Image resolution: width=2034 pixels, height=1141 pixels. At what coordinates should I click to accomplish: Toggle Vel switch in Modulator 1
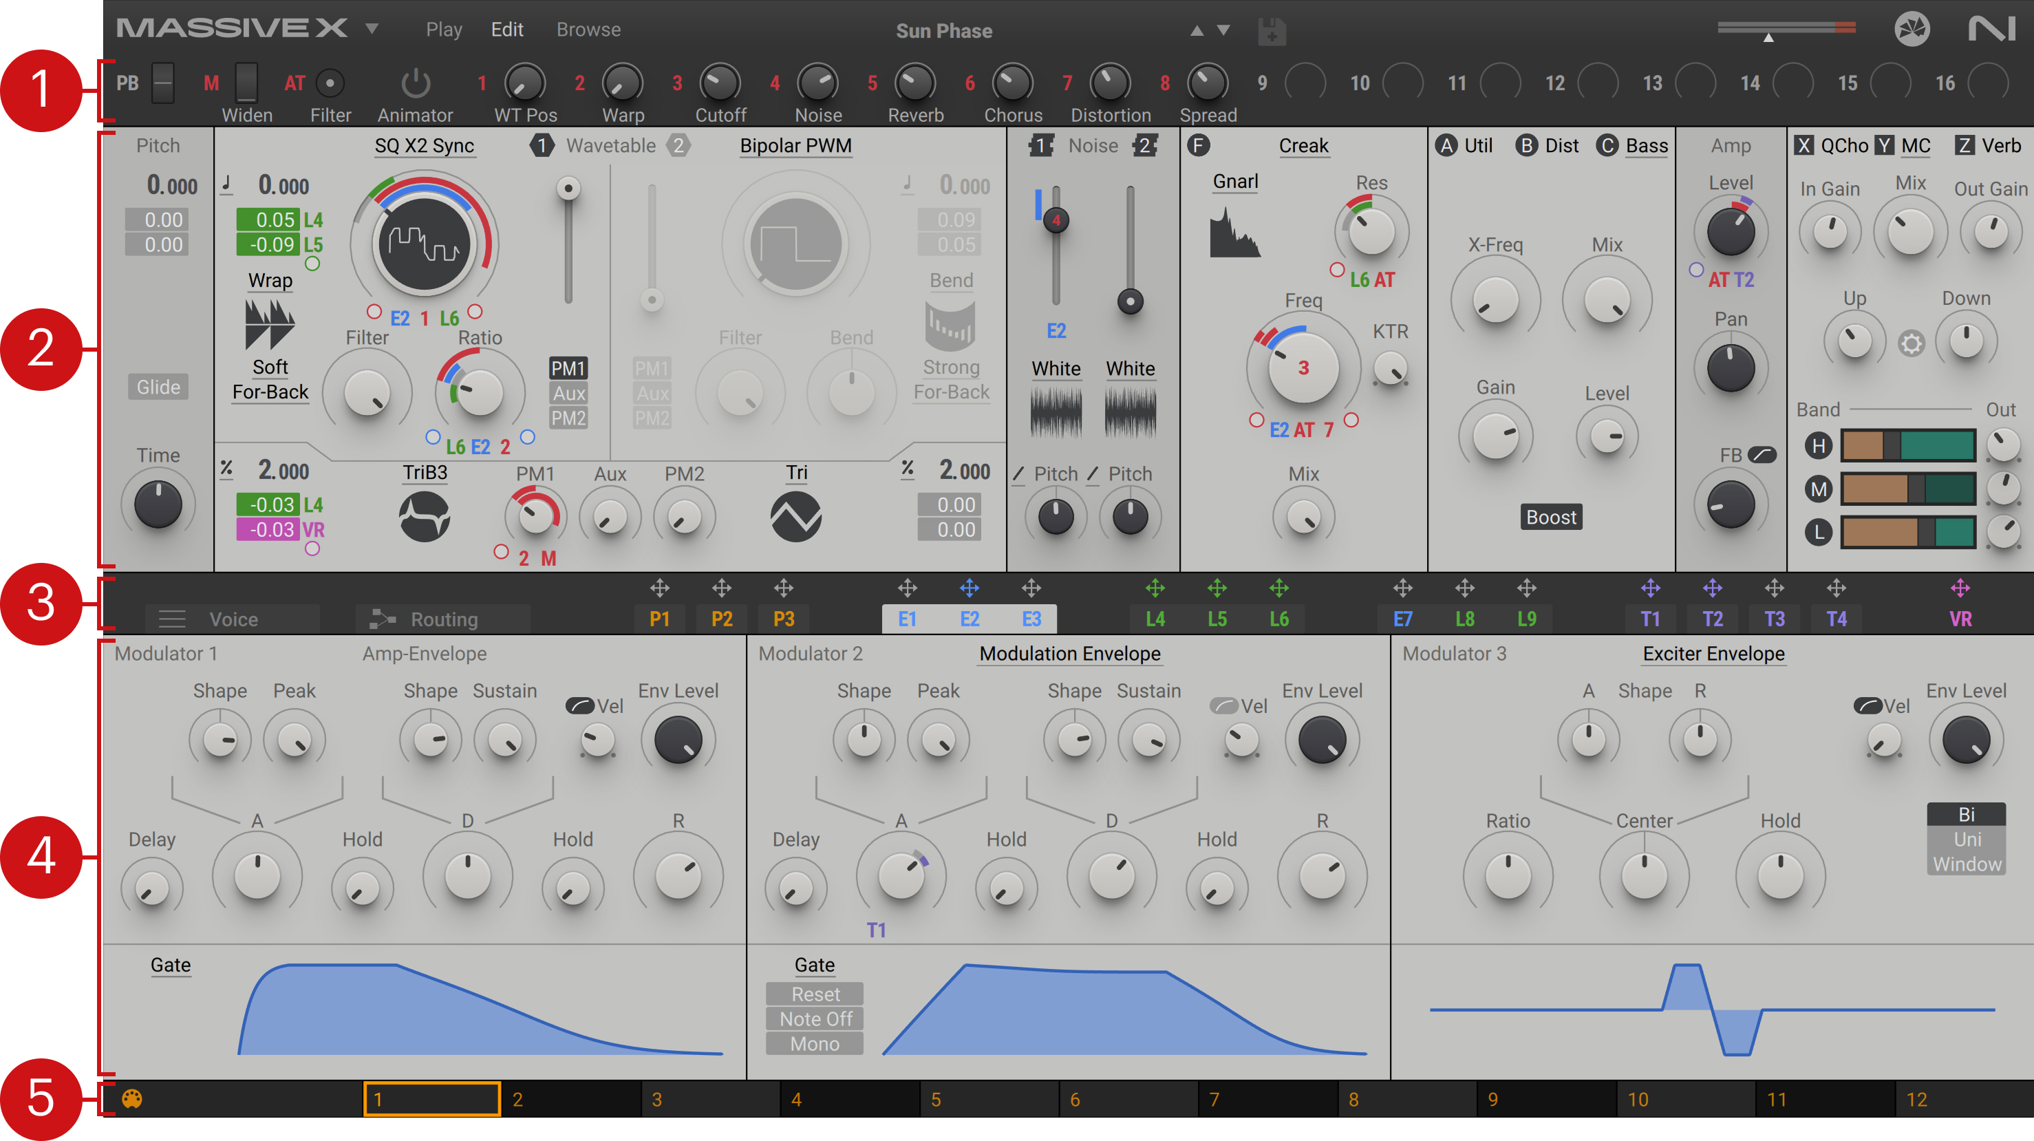[580, 705]
